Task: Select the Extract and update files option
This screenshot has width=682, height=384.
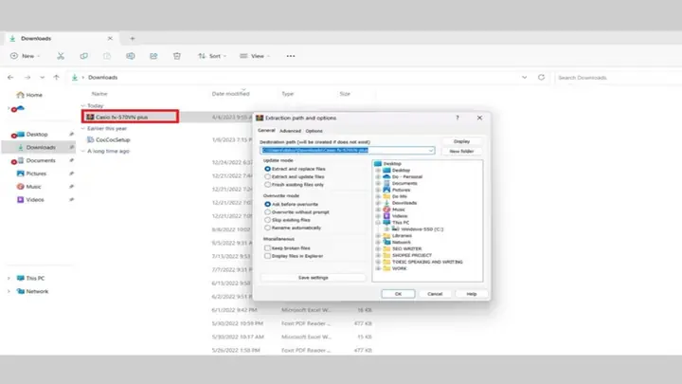Action: (267, 176)
